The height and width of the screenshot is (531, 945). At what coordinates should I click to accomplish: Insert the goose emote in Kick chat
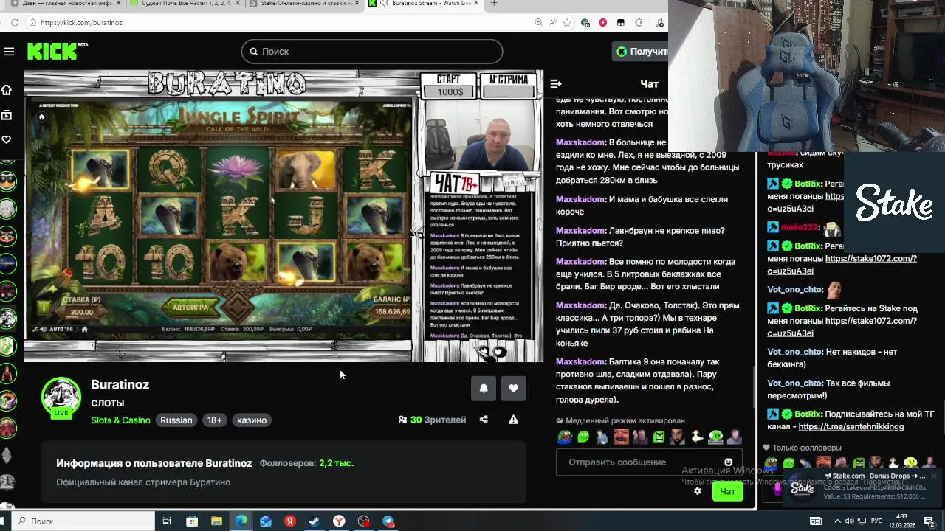696,437
